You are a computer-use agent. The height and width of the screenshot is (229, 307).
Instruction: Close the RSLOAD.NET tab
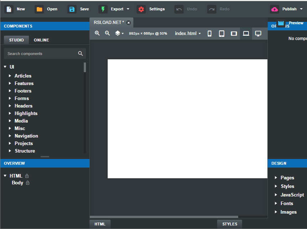(128, 23)
